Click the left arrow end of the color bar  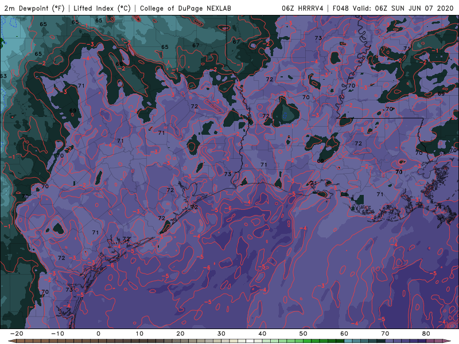click(x=11, y=341)
